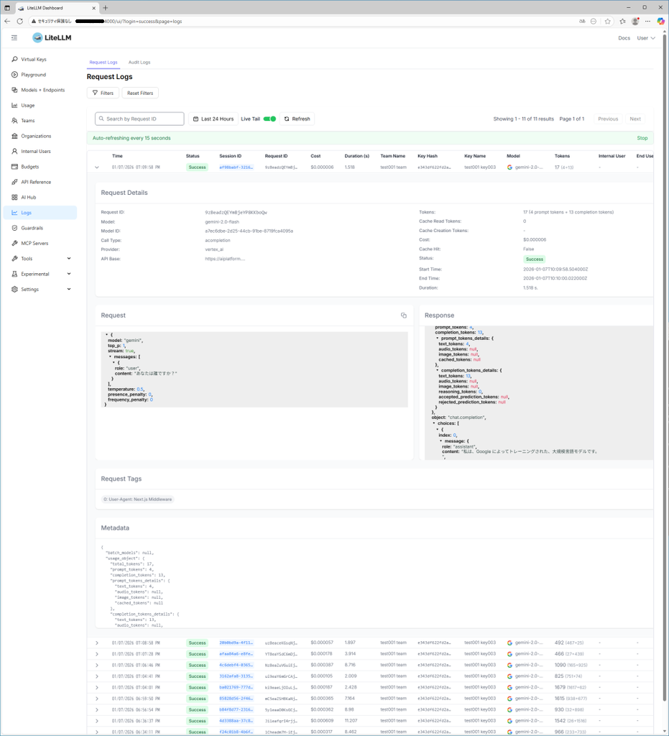669x736 pixels.
Task: Expand the Experimental sidebar section
Action: pyautogui.click(x=69, y=274)
